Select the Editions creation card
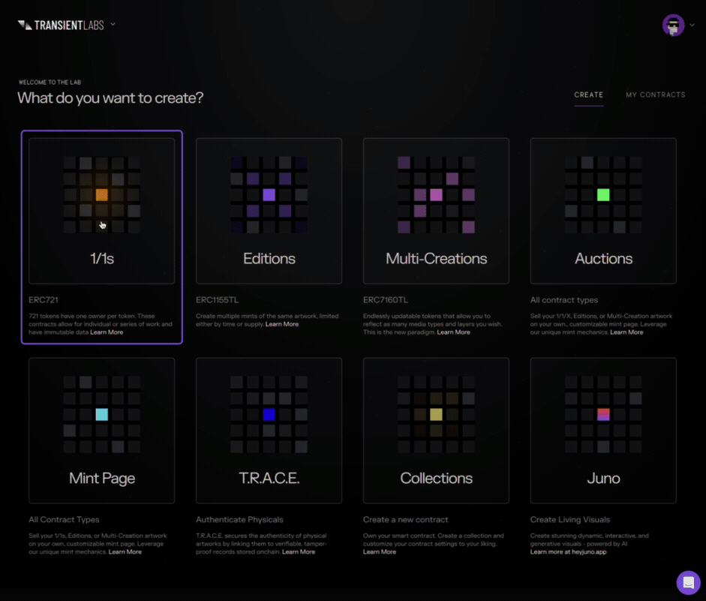The width and height of the screenshot is (706, 601). (269, 211)
